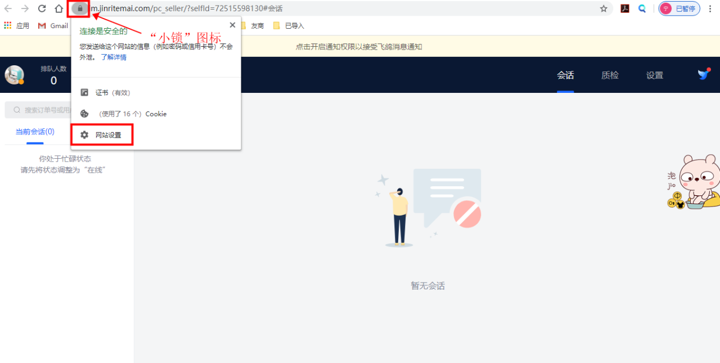
Task: Click the lock icon in the address bar
Action: pos(79,8)
